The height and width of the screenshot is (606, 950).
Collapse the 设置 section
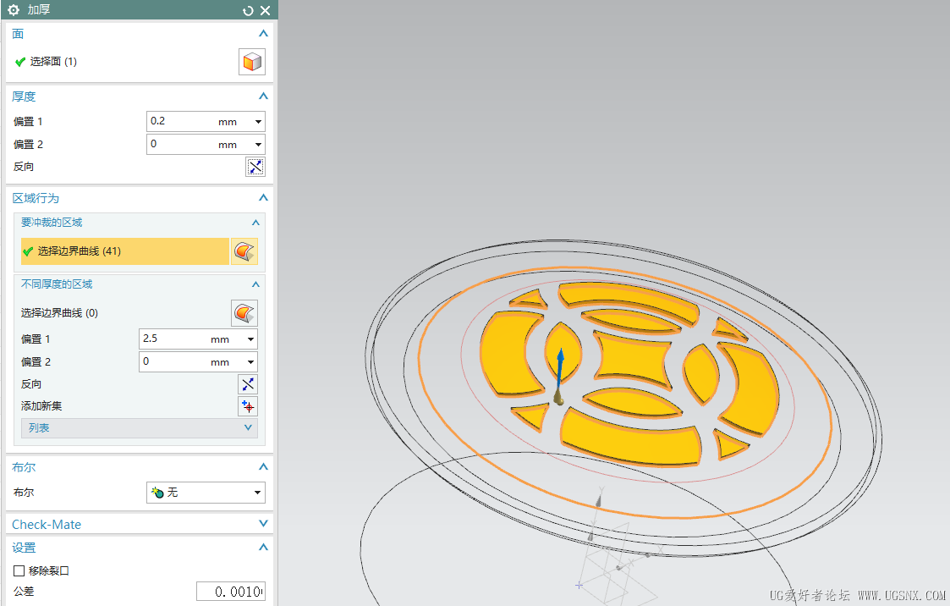click(x=263, y=548)
